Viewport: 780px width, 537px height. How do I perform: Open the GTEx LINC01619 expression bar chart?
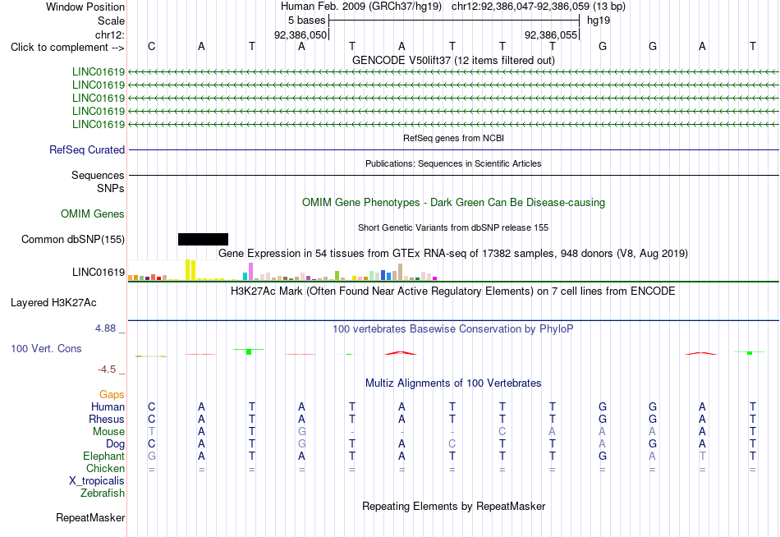click(x=282, y=270)
